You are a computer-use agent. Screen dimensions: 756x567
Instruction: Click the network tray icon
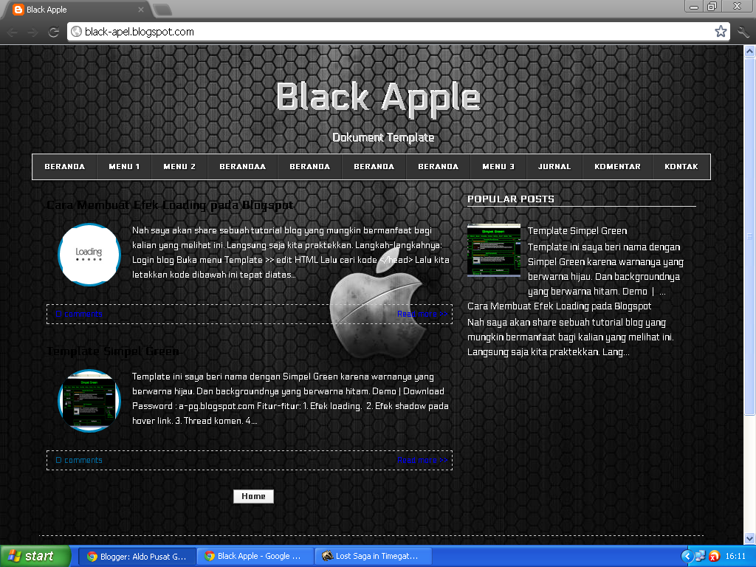(700, 557)
